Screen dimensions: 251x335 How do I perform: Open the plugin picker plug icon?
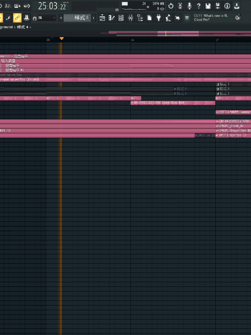pos(159,18)
